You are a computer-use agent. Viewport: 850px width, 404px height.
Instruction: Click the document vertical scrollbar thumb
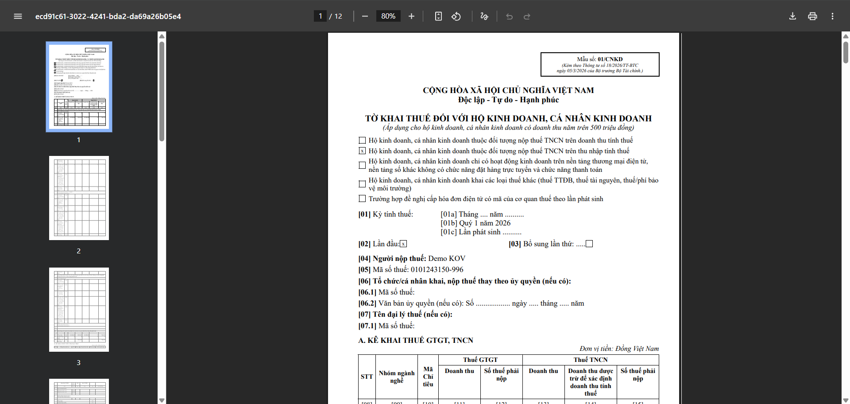846,52
